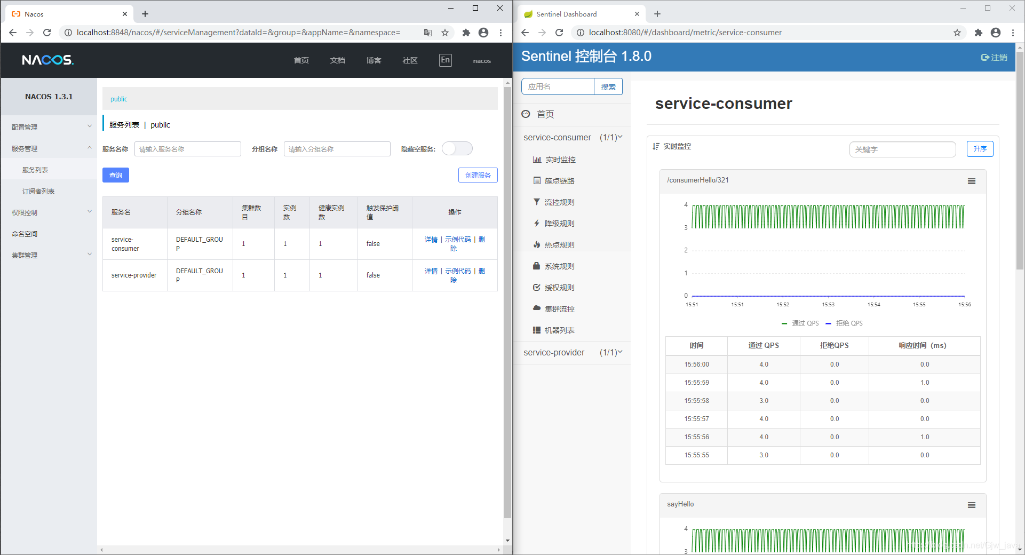1025x555 pixels.
Task: Open 首页 in Nacos top navigation
Action: tap(301, 60)
